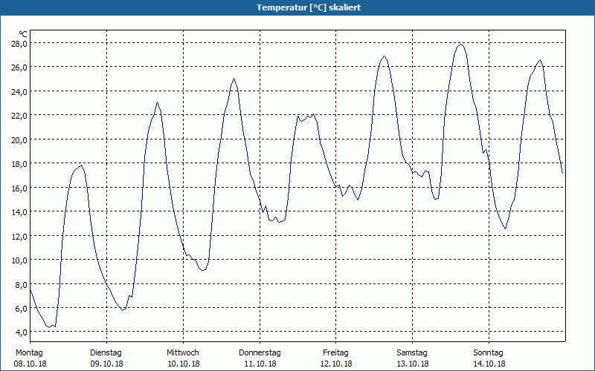This screenshot has width=595, height=371.
Task: Click the Freitag day label
Action: click(335, 353)
